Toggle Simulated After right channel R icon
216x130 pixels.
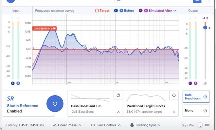tap(146, 11)
